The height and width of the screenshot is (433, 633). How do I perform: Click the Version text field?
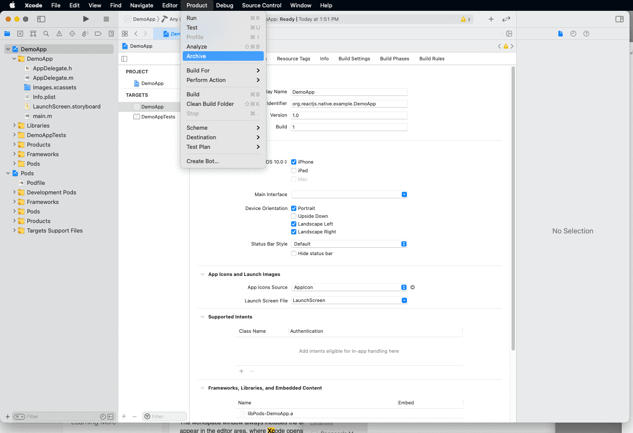pyautogui.click(x=349, y=115)
